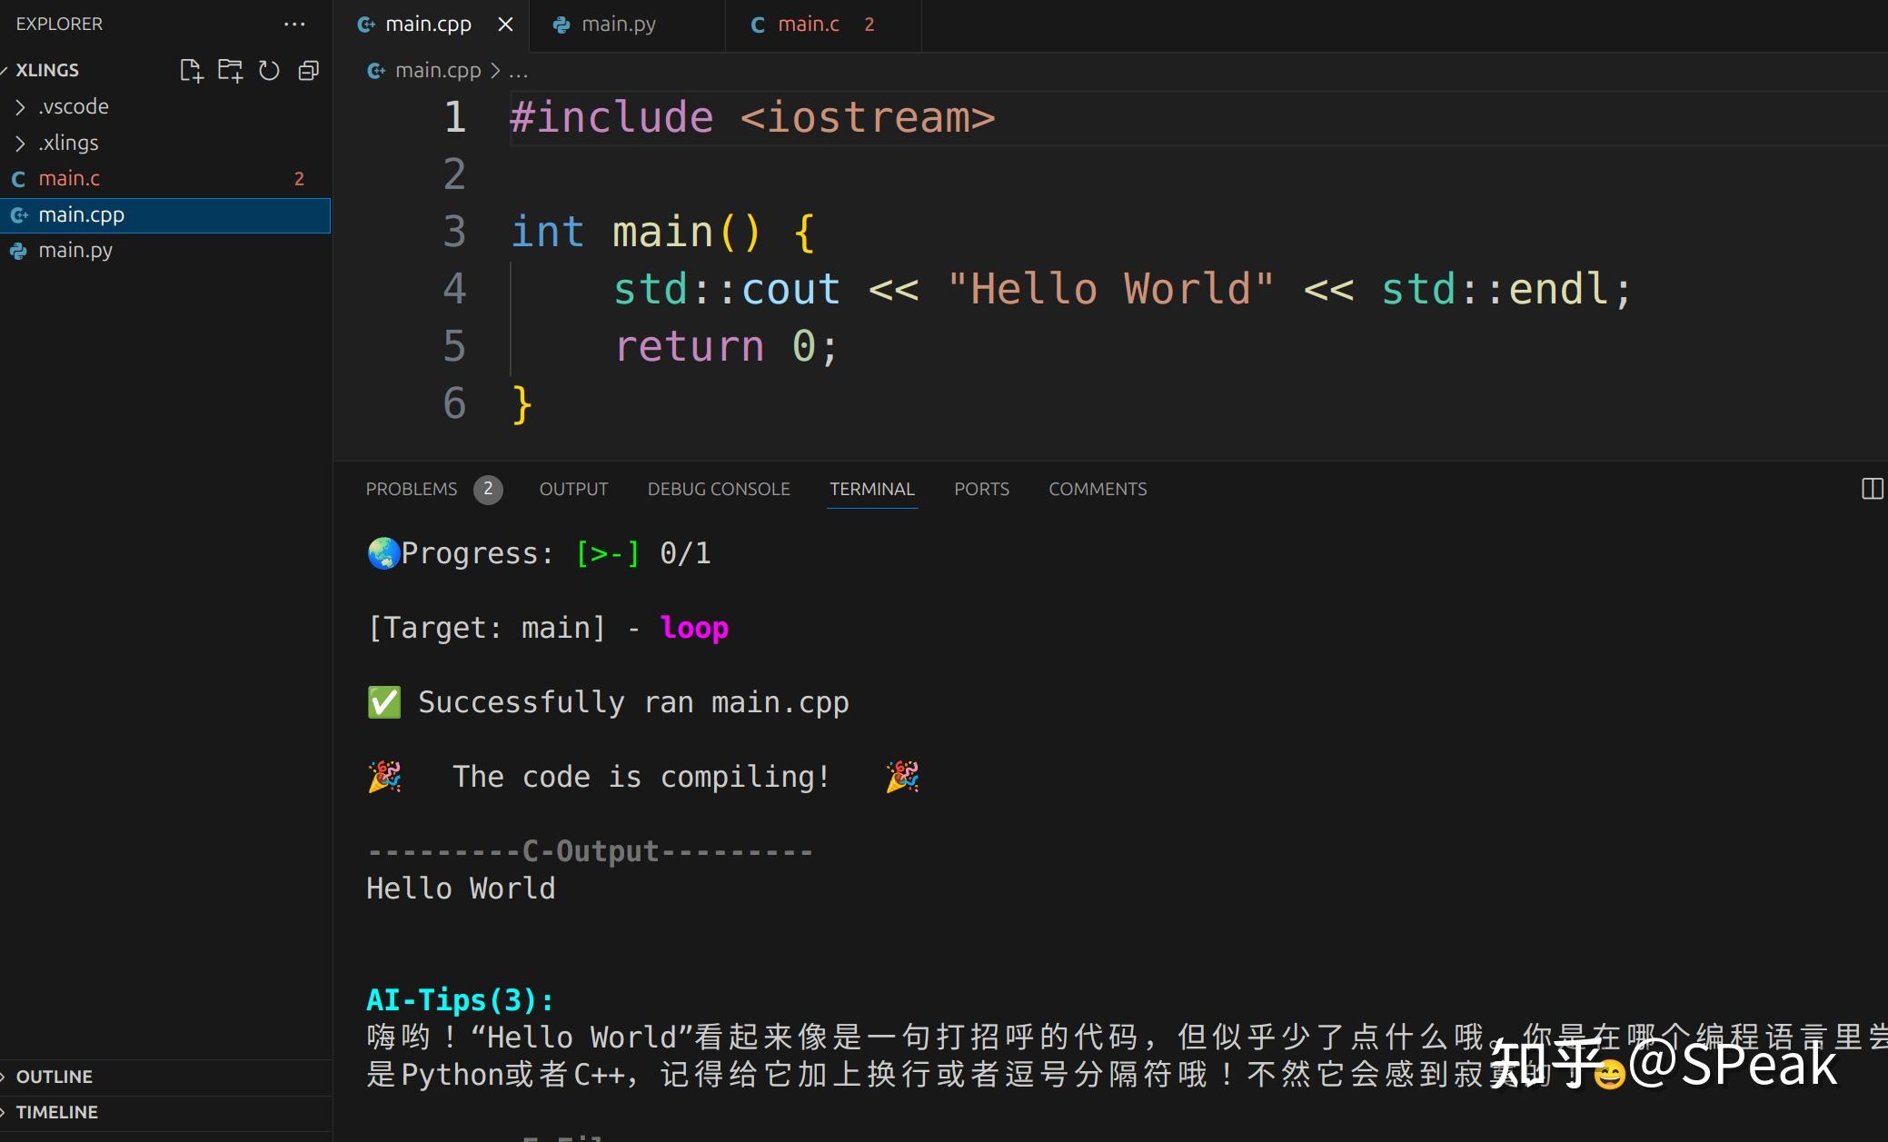Expand the OUTLINE section
The height and width of the screenshot is (1142, 1888).
(x=55, y=1077)
